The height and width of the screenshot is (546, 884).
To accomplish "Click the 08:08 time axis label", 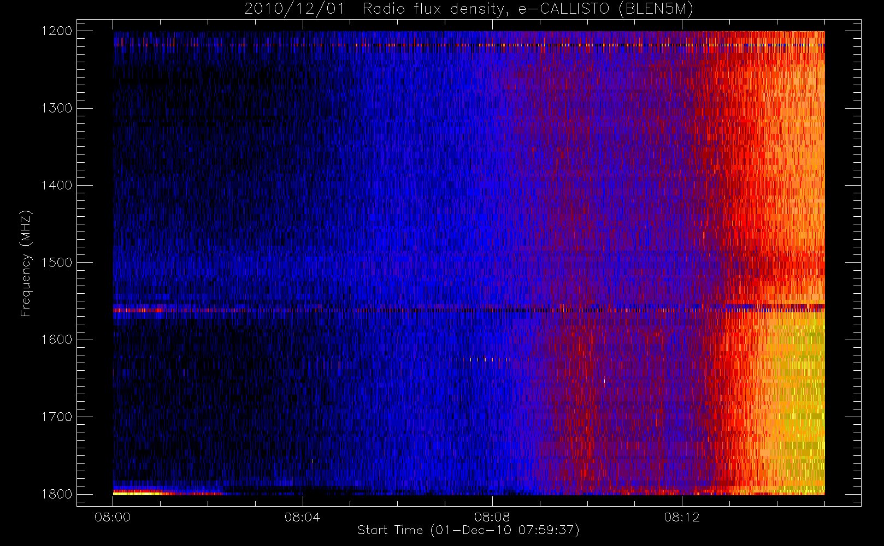I will tap(492, 517).
